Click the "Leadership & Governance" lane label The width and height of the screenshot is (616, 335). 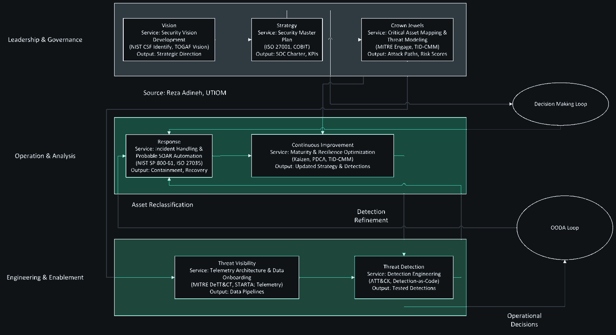tap(45, 40)
